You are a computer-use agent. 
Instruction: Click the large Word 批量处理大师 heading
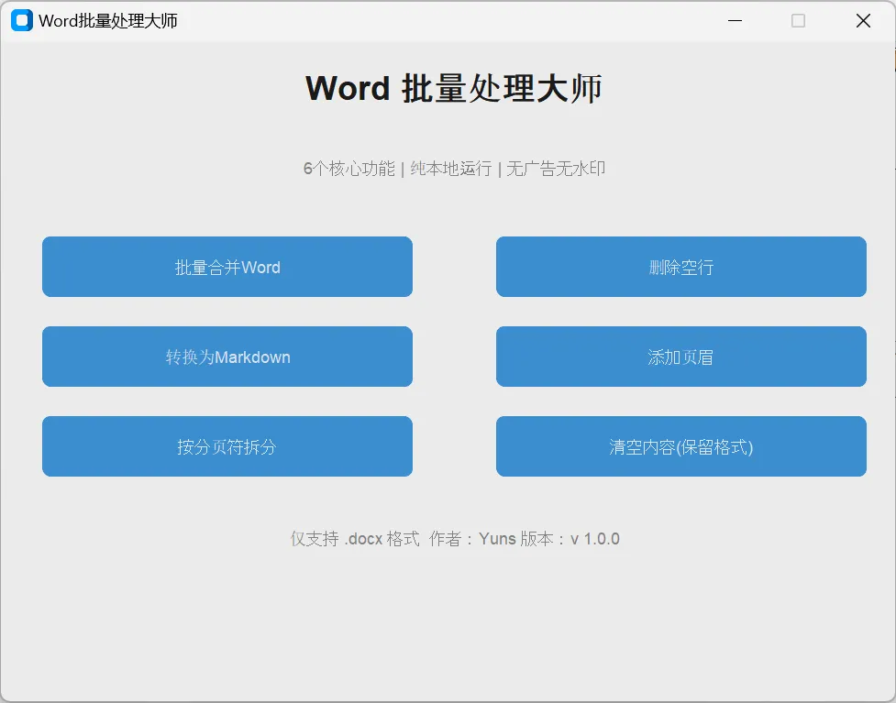click(454, 88)
